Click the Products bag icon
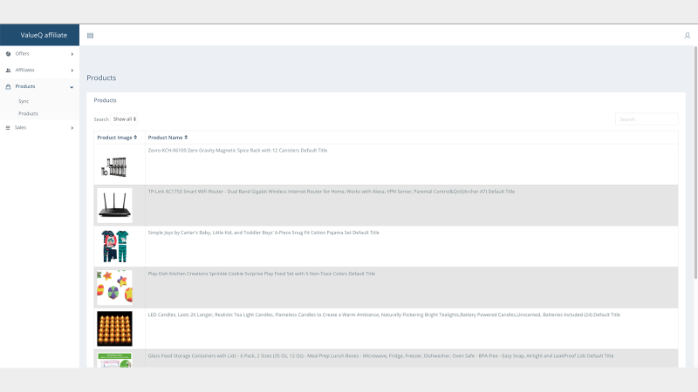The image size is (698, 392). click(8, 86)
